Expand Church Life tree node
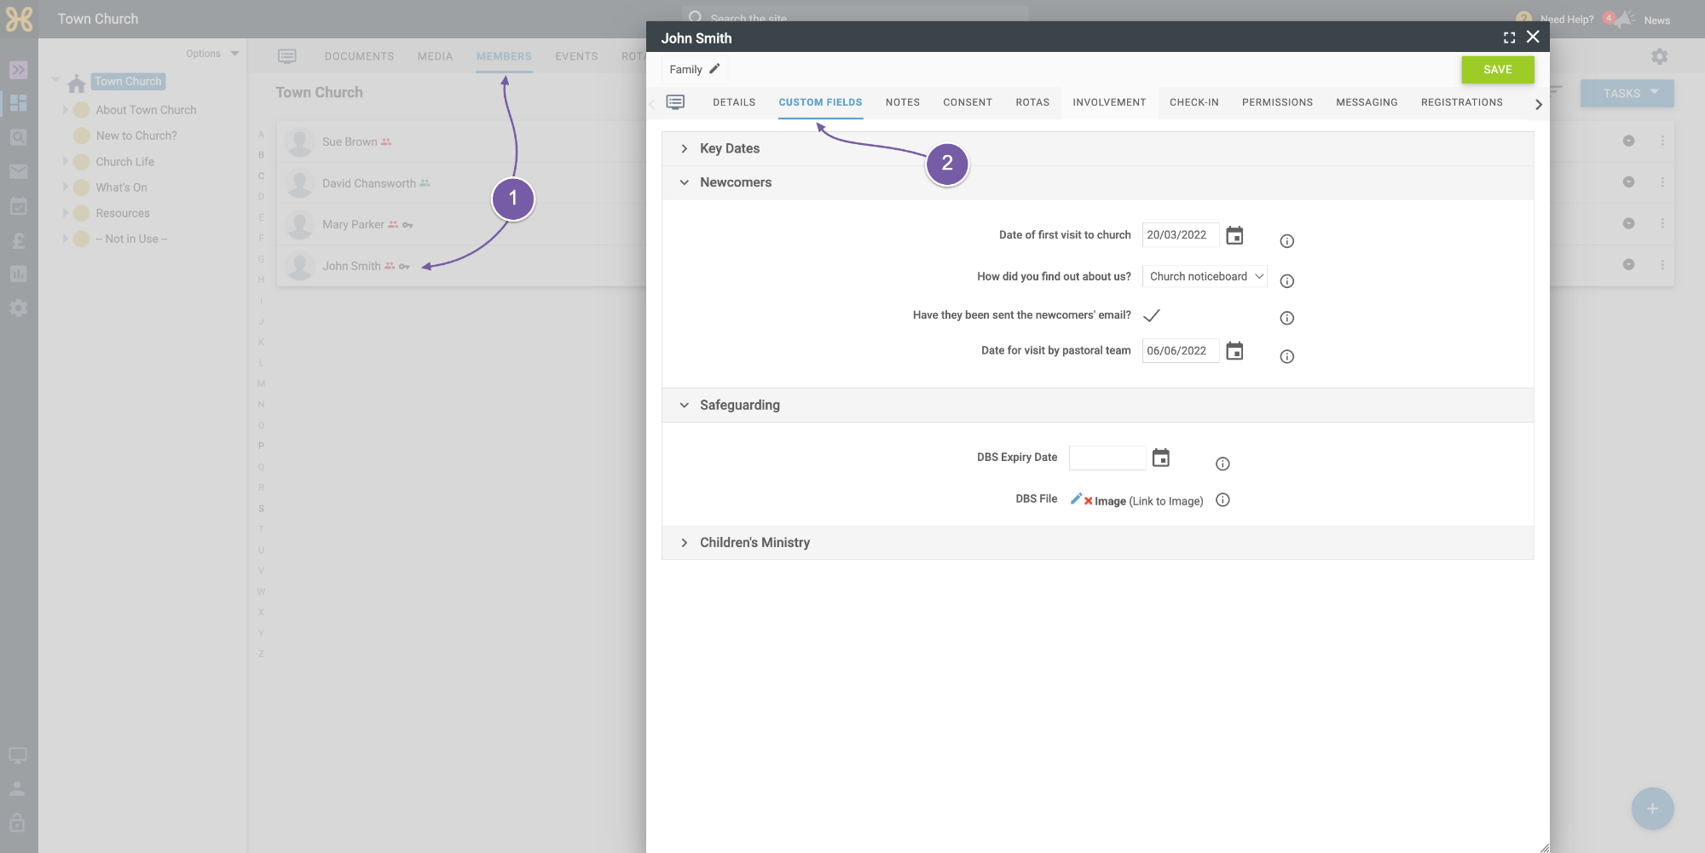This screenshot has height=853, width=1705. [x=65, y=162]
